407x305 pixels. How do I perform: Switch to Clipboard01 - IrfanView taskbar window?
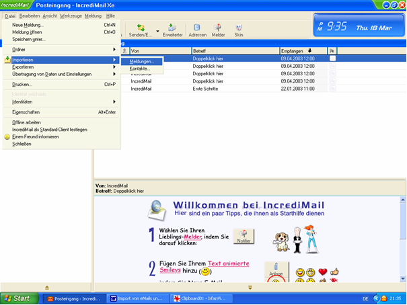201,298
